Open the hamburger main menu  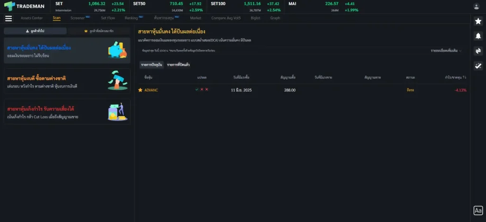(8, 18)
